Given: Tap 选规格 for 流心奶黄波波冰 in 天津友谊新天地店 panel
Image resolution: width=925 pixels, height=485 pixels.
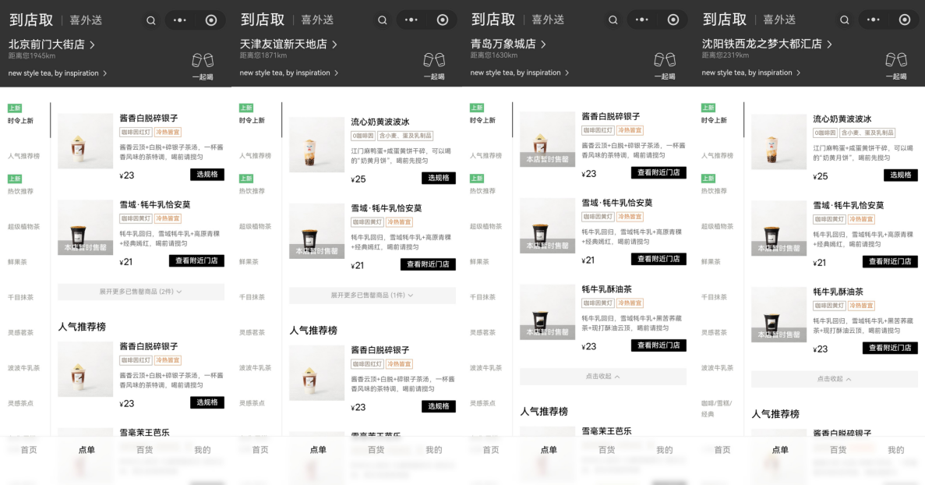Looking at the screenshot, I should [x=438, y=178].
